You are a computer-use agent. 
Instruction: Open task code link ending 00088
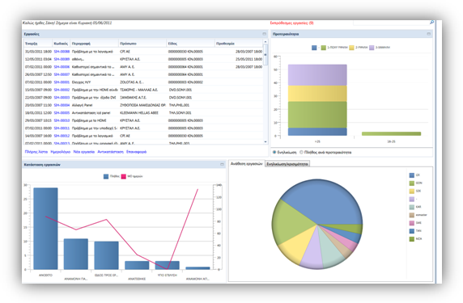click(62, 52)
